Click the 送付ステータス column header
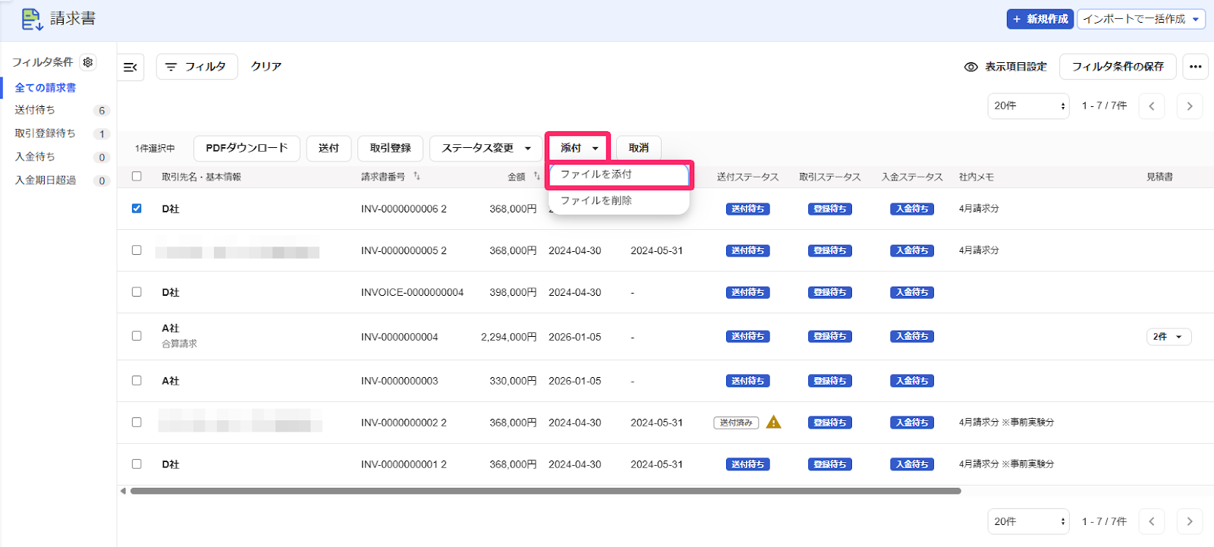The image size is (1214, 547). [748, 177]
